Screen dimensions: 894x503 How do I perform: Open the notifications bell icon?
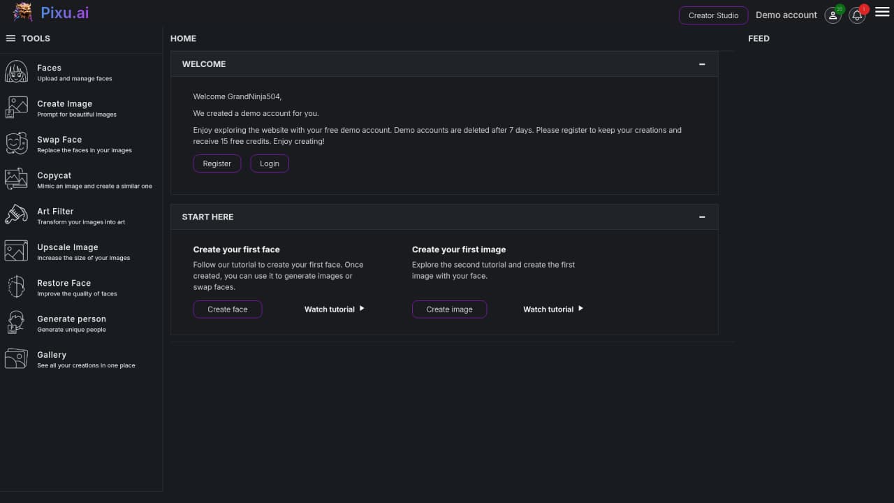[857, 15]
